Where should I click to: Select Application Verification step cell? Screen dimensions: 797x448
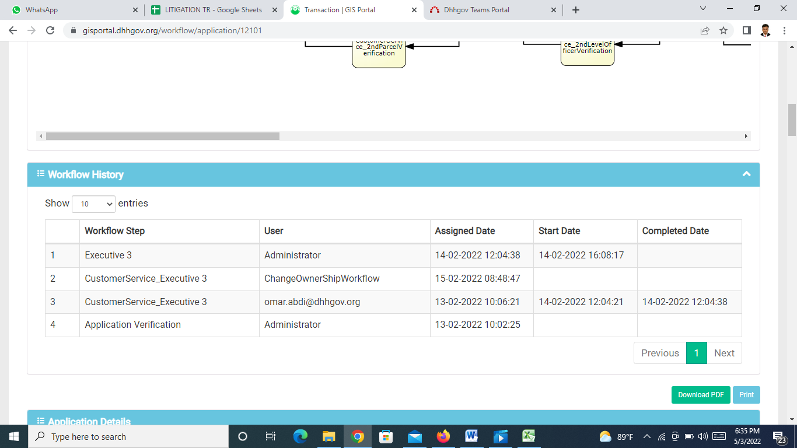pyautogui.click(x=169, y=325)
